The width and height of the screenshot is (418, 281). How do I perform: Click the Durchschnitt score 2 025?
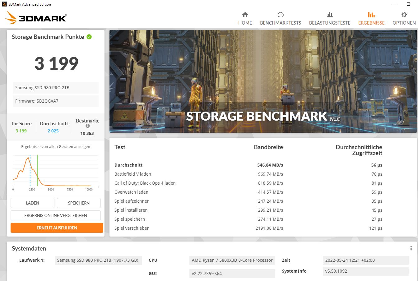pos(53,131)
